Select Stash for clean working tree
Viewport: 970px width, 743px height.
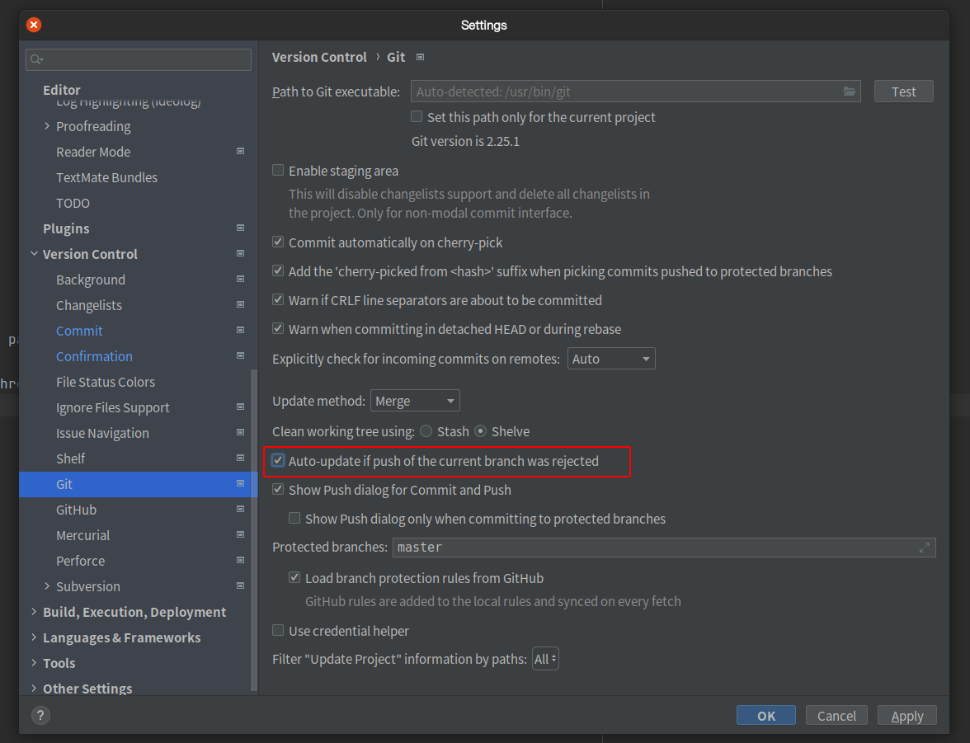(426, 431)
